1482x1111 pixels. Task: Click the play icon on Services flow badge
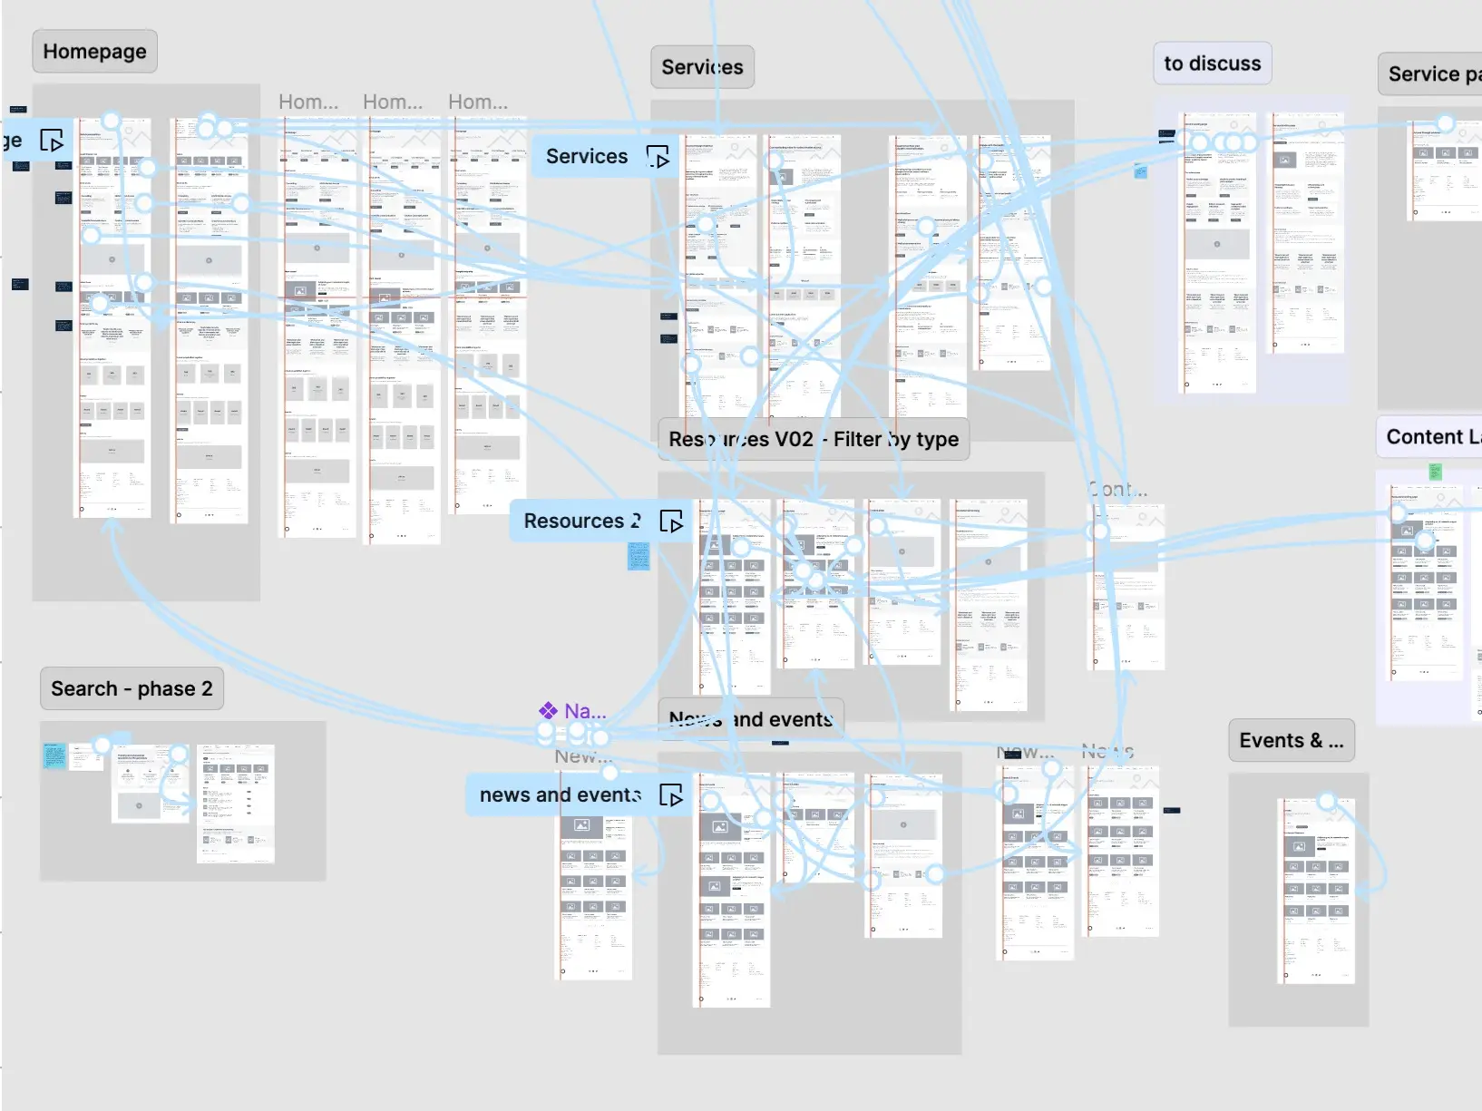click(x=658, y=157)
